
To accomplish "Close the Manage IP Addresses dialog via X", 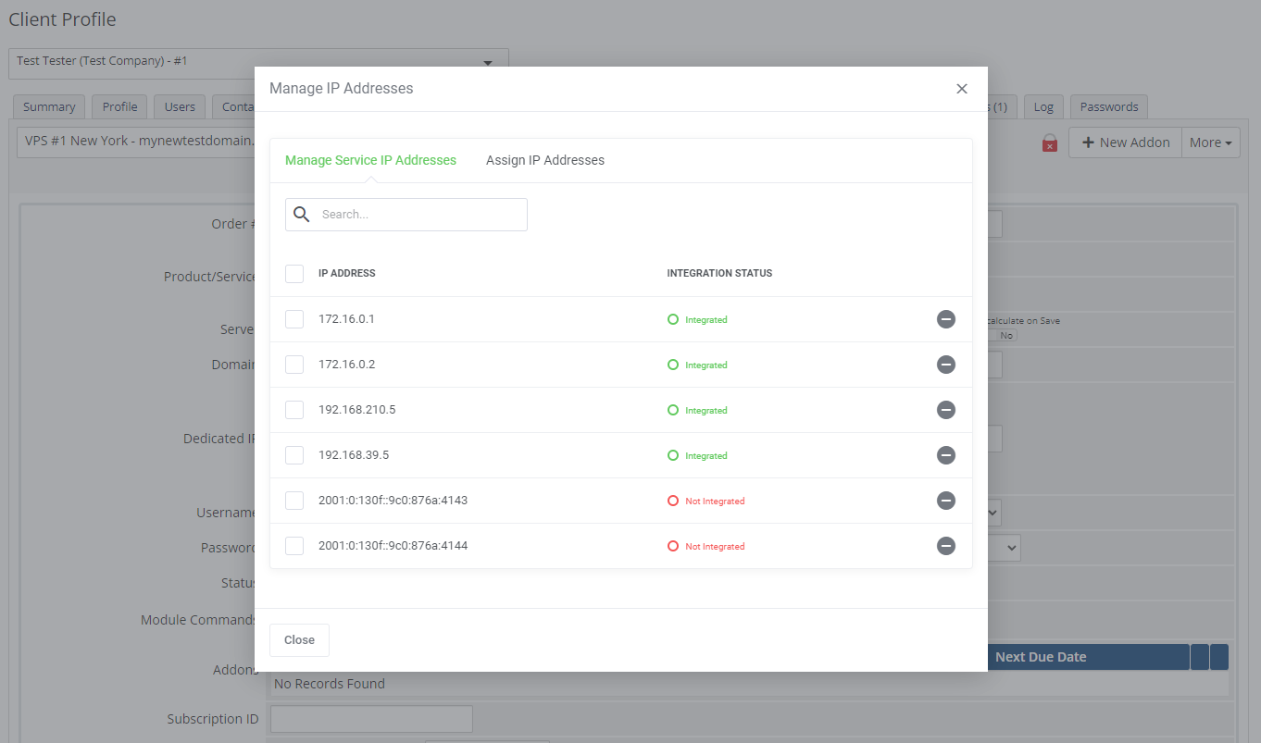I will (961, 89).
